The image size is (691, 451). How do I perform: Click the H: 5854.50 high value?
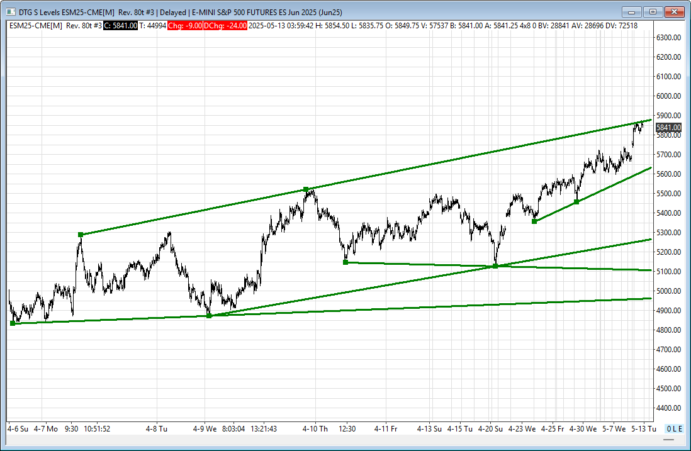[x=332, y=26]
